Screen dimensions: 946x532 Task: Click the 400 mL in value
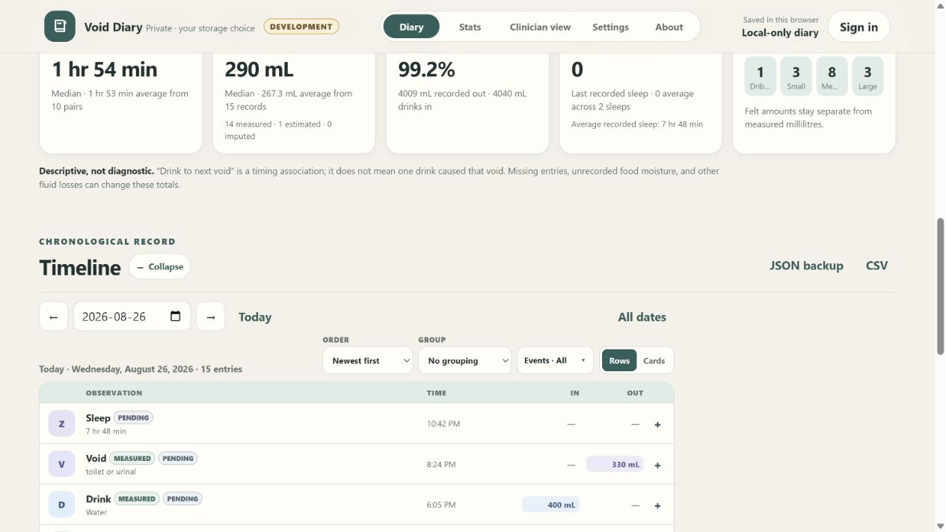click(x=550, y=504)
